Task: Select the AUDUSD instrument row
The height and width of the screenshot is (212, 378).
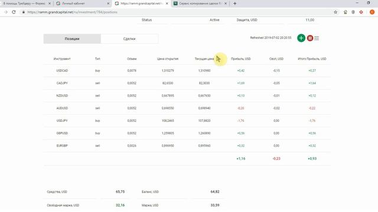Action: 187,108
